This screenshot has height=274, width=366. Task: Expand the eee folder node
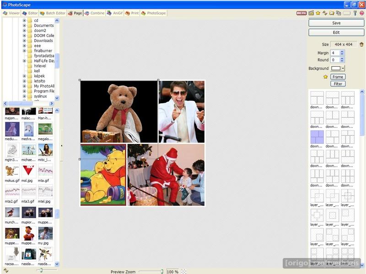(24, 46)
